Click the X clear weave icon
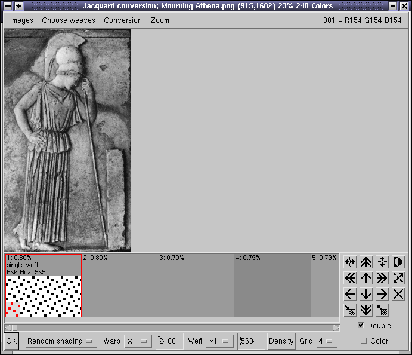Image resolution: width=412 pixels, height=355 pixels. tap(398, 294)
